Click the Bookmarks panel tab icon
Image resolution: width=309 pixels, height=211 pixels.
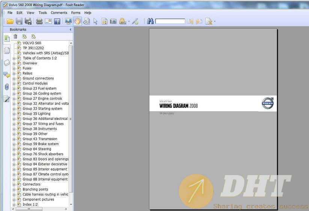[7, 38]
